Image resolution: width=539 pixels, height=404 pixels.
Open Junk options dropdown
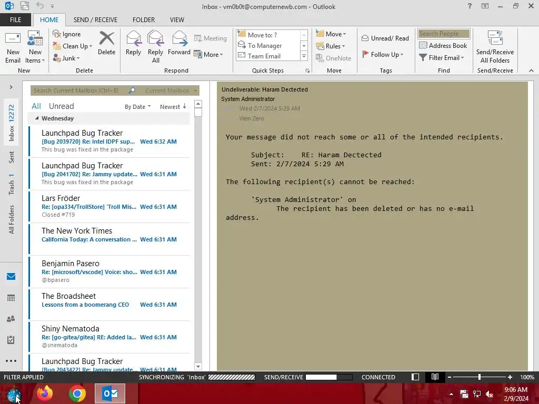[66, 58]
